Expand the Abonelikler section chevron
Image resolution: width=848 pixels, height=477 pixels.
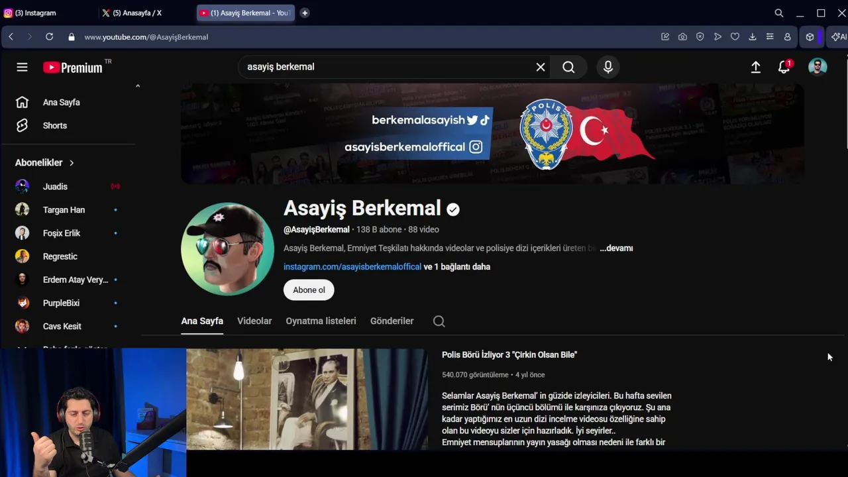point(72,163)
